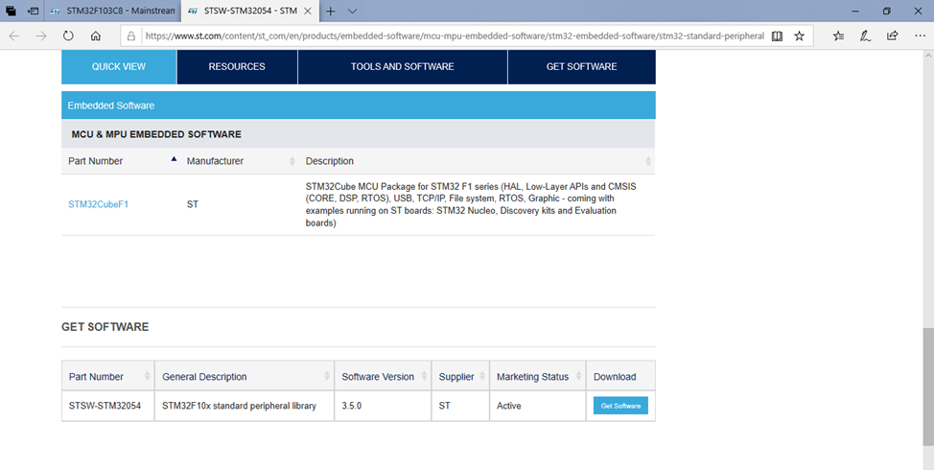Minimize the browser window
The height and width of the screenshot is (470, 934).
pyautogui.click(x=854, y=11)
